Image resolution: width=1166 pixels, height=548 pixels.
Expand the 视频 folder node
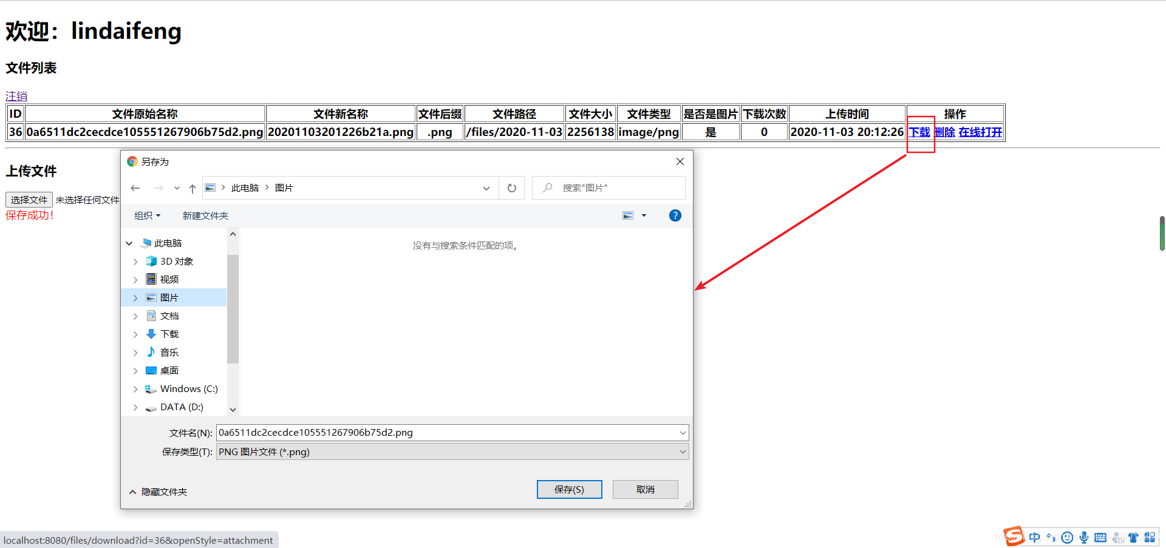[135, 280]
